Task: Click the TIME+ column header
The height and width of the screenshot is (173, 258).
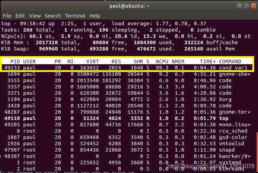Action: tap(208, 61)
